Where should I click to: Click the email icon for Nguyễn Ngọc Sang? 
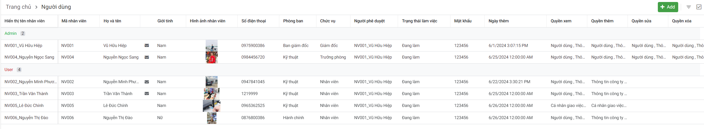(x=147, y=57)
